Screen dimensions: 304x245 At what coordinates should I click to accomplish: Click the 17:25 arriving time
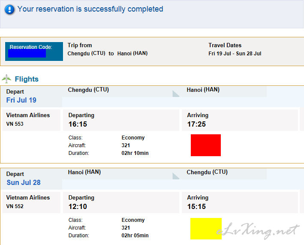[x=196, y=124]
